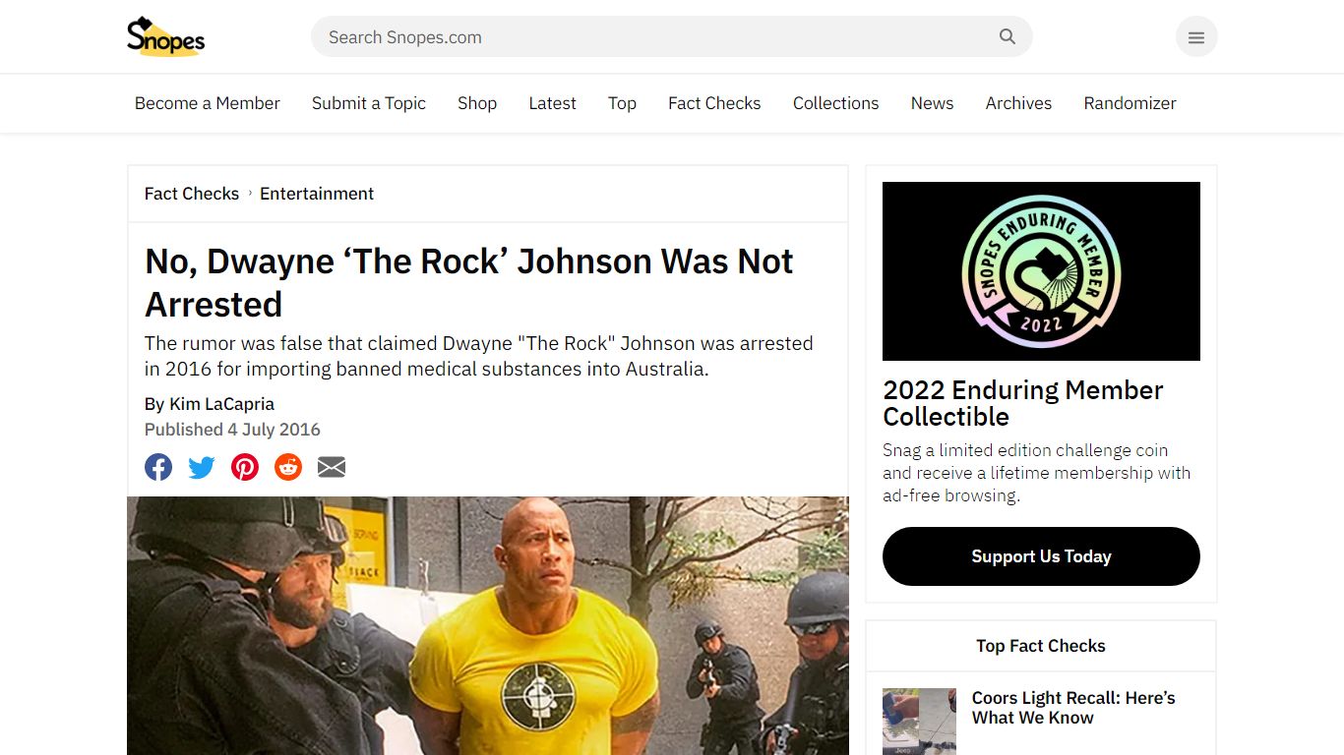
Task: Open Coors Light Recall fact check
Action: [x=1073, y=708]
